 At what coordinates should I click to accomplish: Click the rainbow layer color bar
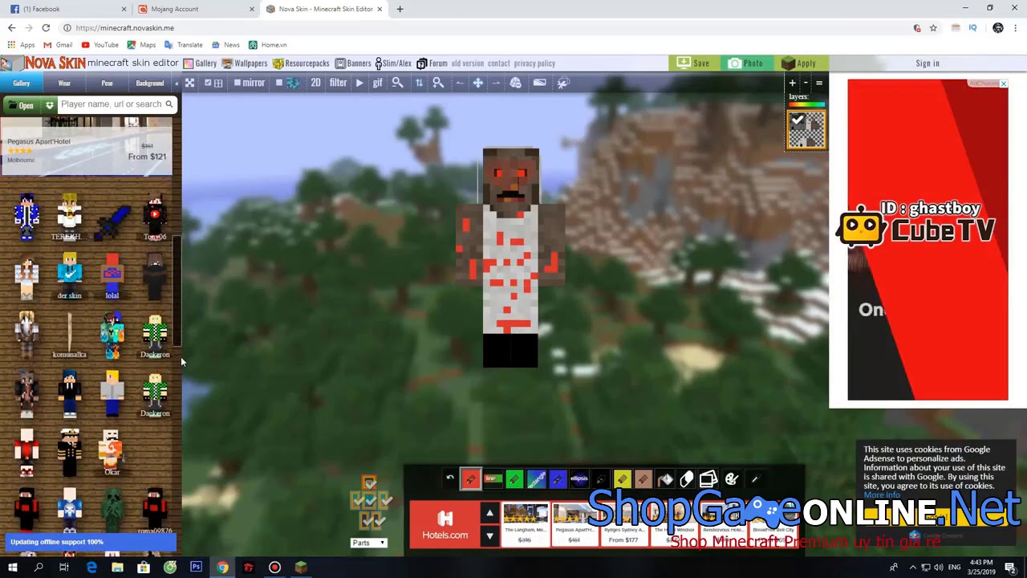point(806,104)
